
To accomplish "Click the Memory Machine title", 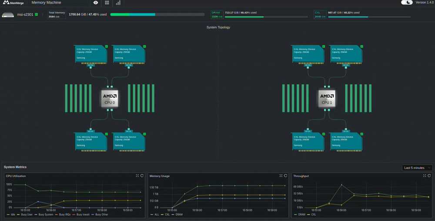I will (46, 3).
